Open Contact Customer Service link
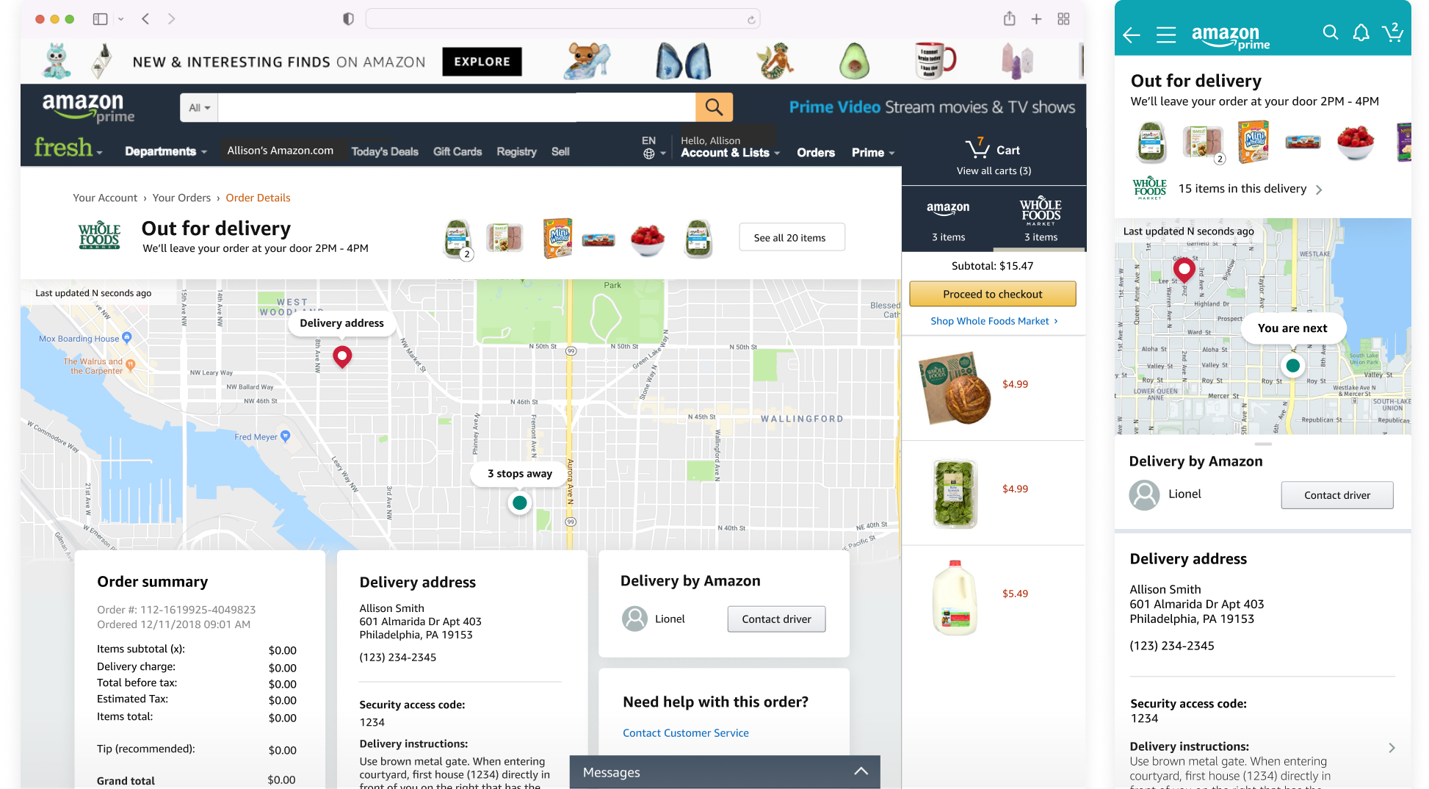The image size is (1429, 789). coord(685,732)
